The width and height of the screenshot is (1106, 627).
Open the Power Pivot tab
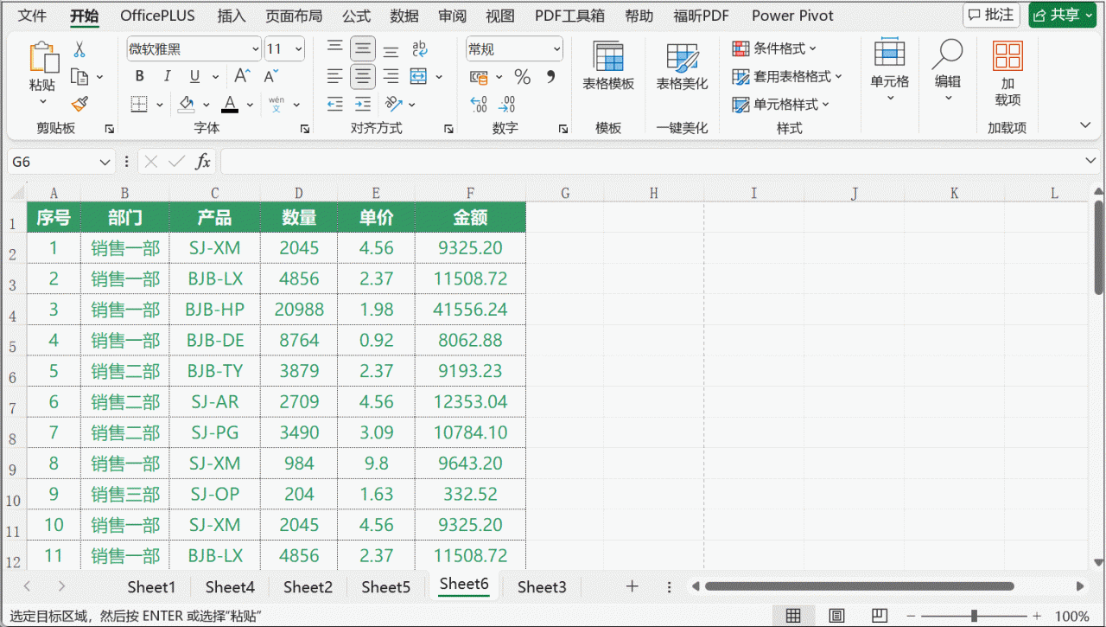click(x=793, y=16)
